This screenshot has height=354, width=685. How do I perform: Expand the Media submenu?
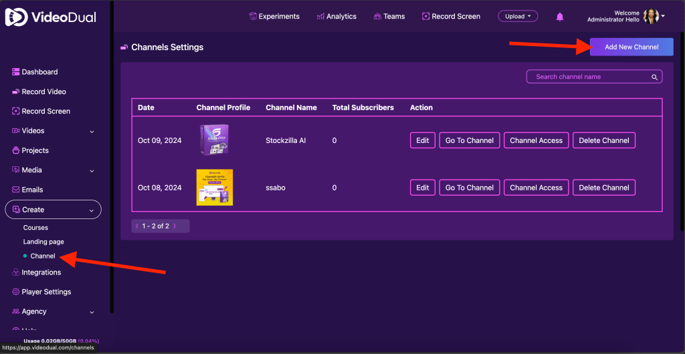(92, 171)
